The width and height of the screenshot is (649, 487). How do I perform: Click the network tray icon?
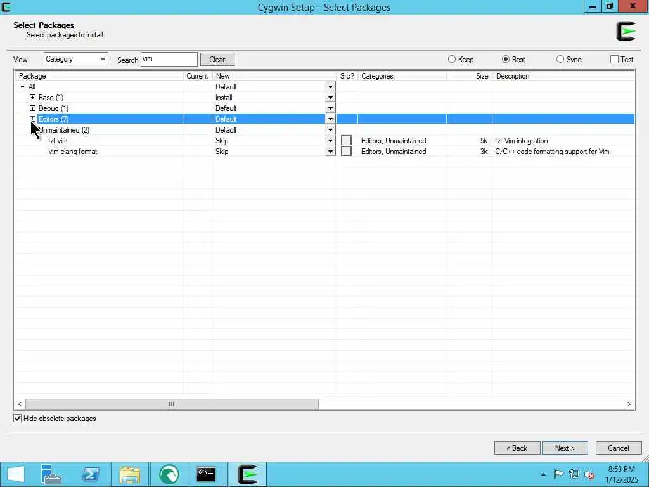(x=574, y=474)
